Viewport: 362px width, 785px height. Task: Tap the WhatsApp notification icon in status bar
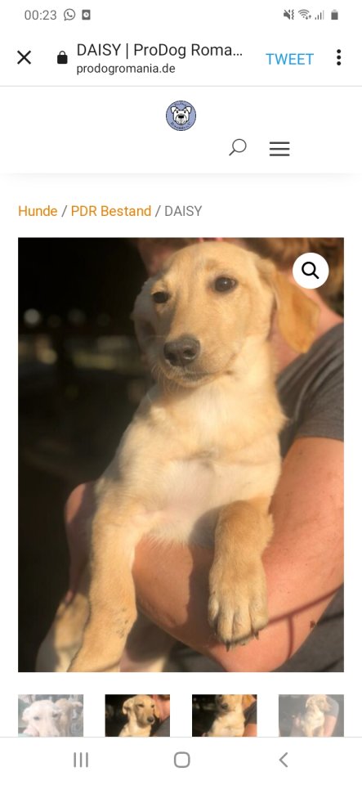click(x=69, y=15)
